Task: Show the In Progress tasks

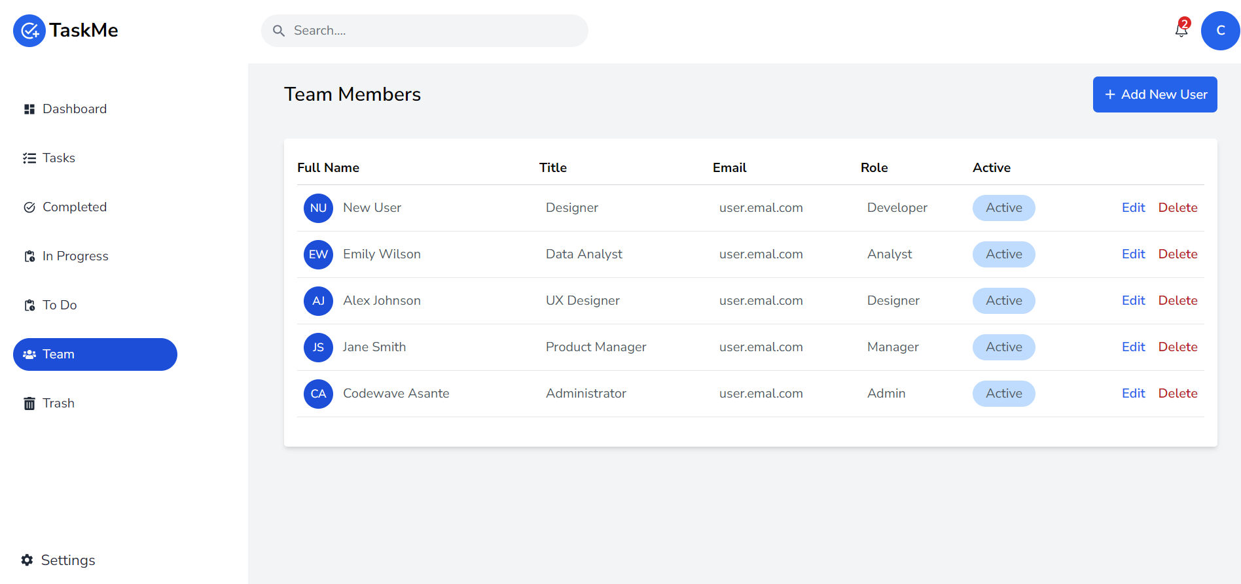Action: 95,256
